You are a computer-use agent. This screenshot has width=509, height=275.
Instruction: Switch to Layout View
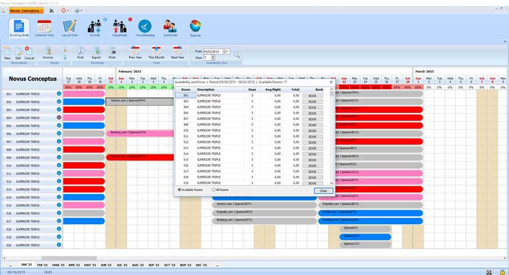point(69,27)
